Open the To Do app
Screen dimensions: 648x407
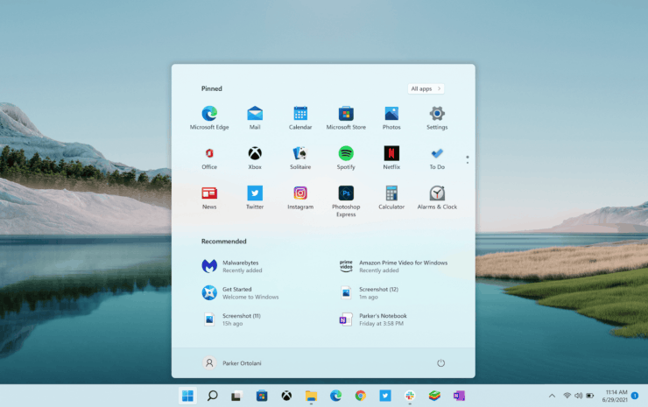(437, 158)
